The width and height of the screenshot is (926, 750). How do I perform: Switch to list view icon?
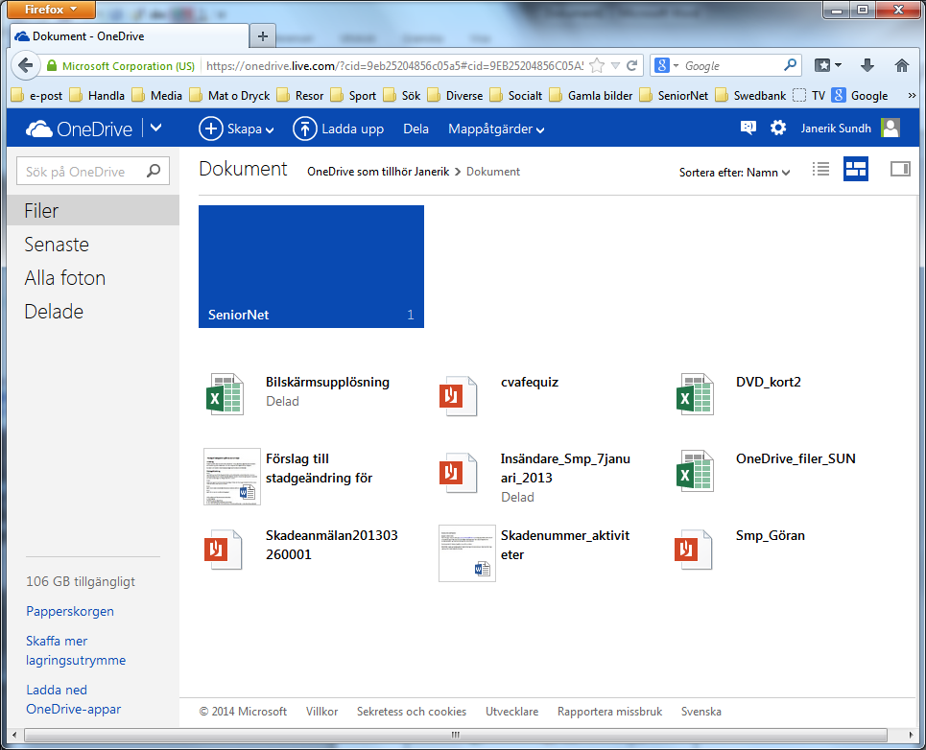pos(820,170)
